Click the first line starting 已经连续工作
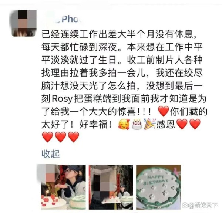Image resolution: width=222 pixels, height=213 pixels. click(119, 34)
